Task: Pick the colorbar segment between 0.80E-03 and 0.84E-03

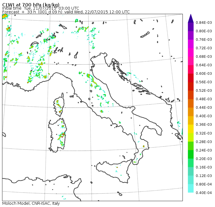Action: pyautogui.click(x=191, y=27)
